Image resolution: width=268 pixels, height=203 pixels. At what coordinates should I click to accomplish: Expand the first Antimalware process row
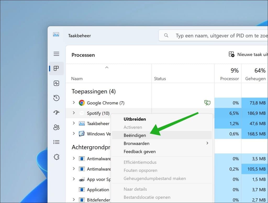[x=74, y=159]
